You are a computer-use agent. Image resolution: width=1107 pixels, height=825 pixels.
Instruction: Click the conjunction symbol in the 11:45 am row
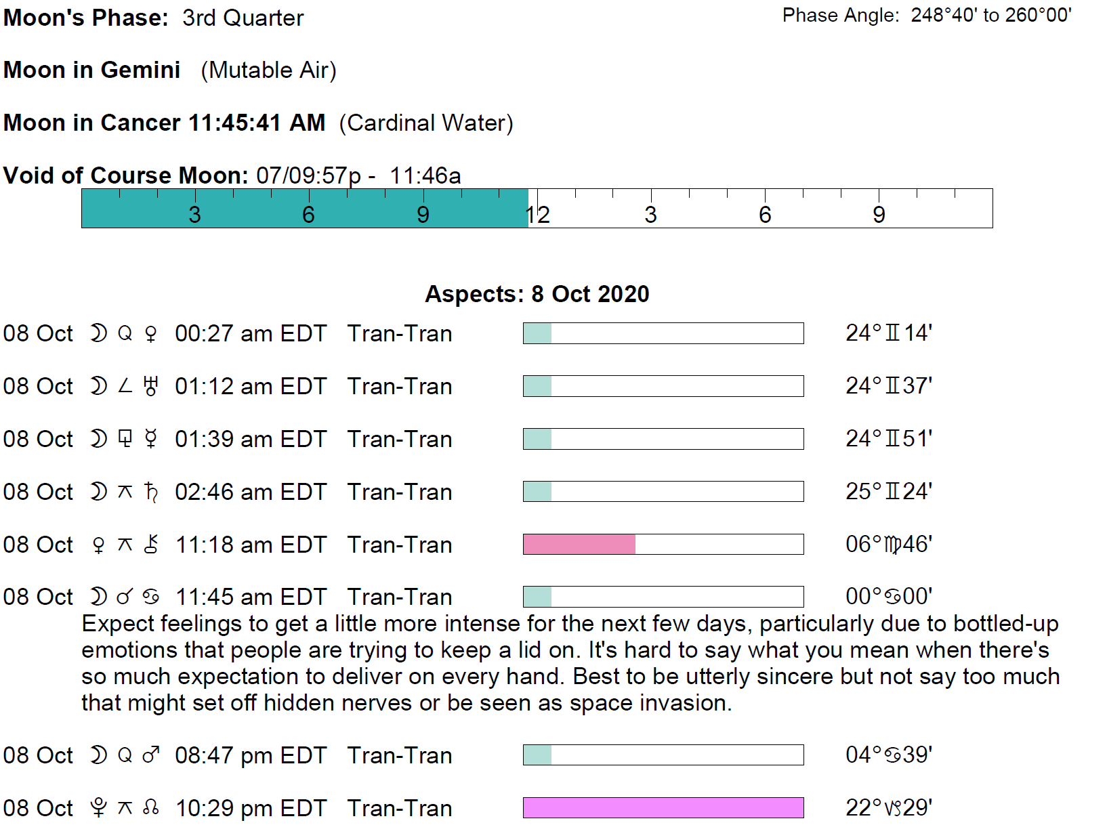click(x=125, y=597)
